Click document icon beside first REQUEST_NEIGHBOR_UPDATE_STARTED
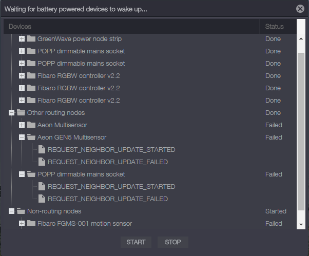Viewport: 309px width, 256px height. 42,150
